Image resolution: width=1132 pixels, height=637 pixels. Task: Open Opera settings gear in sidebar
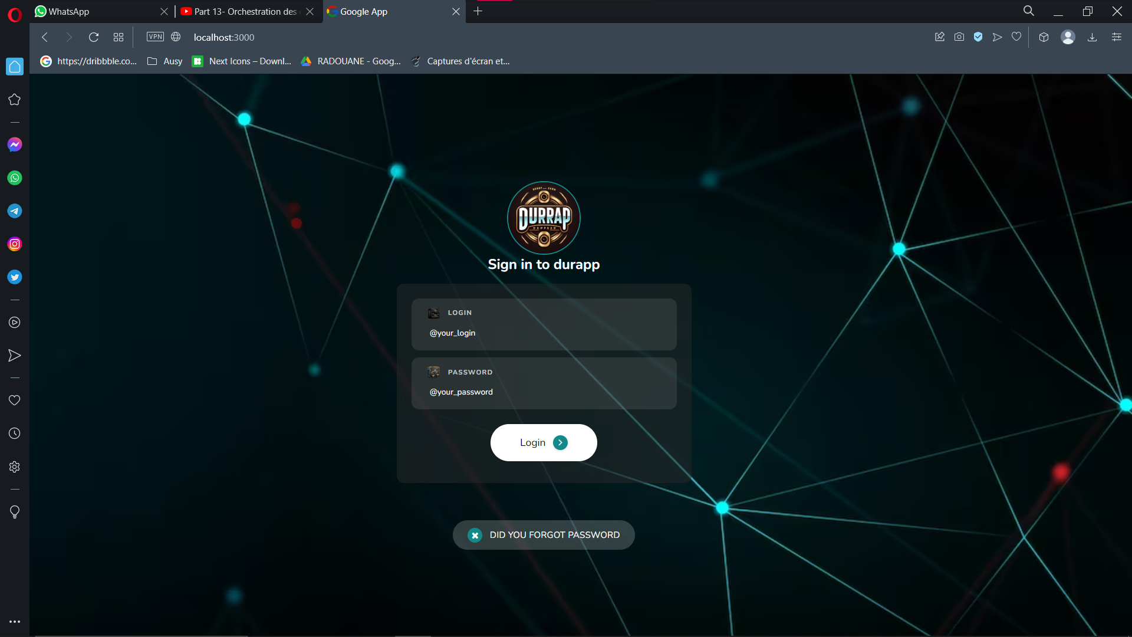click(x=15, y=467)
